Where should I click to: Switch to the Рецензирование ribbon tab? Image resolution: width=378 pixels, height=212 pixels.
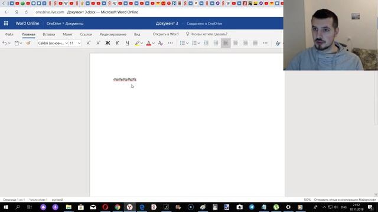coord(113,34)
